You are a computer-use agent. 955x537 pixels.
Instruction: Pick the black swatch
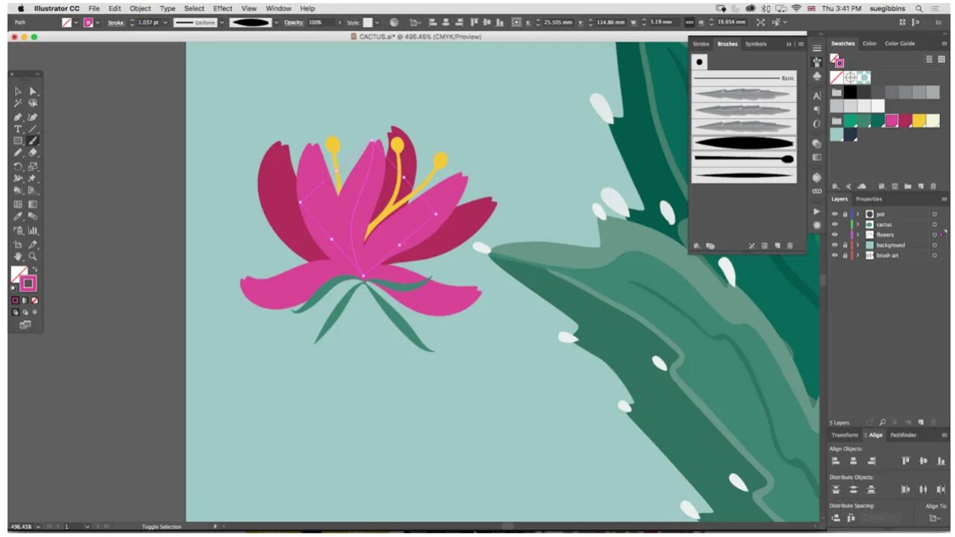coord(850,92)
